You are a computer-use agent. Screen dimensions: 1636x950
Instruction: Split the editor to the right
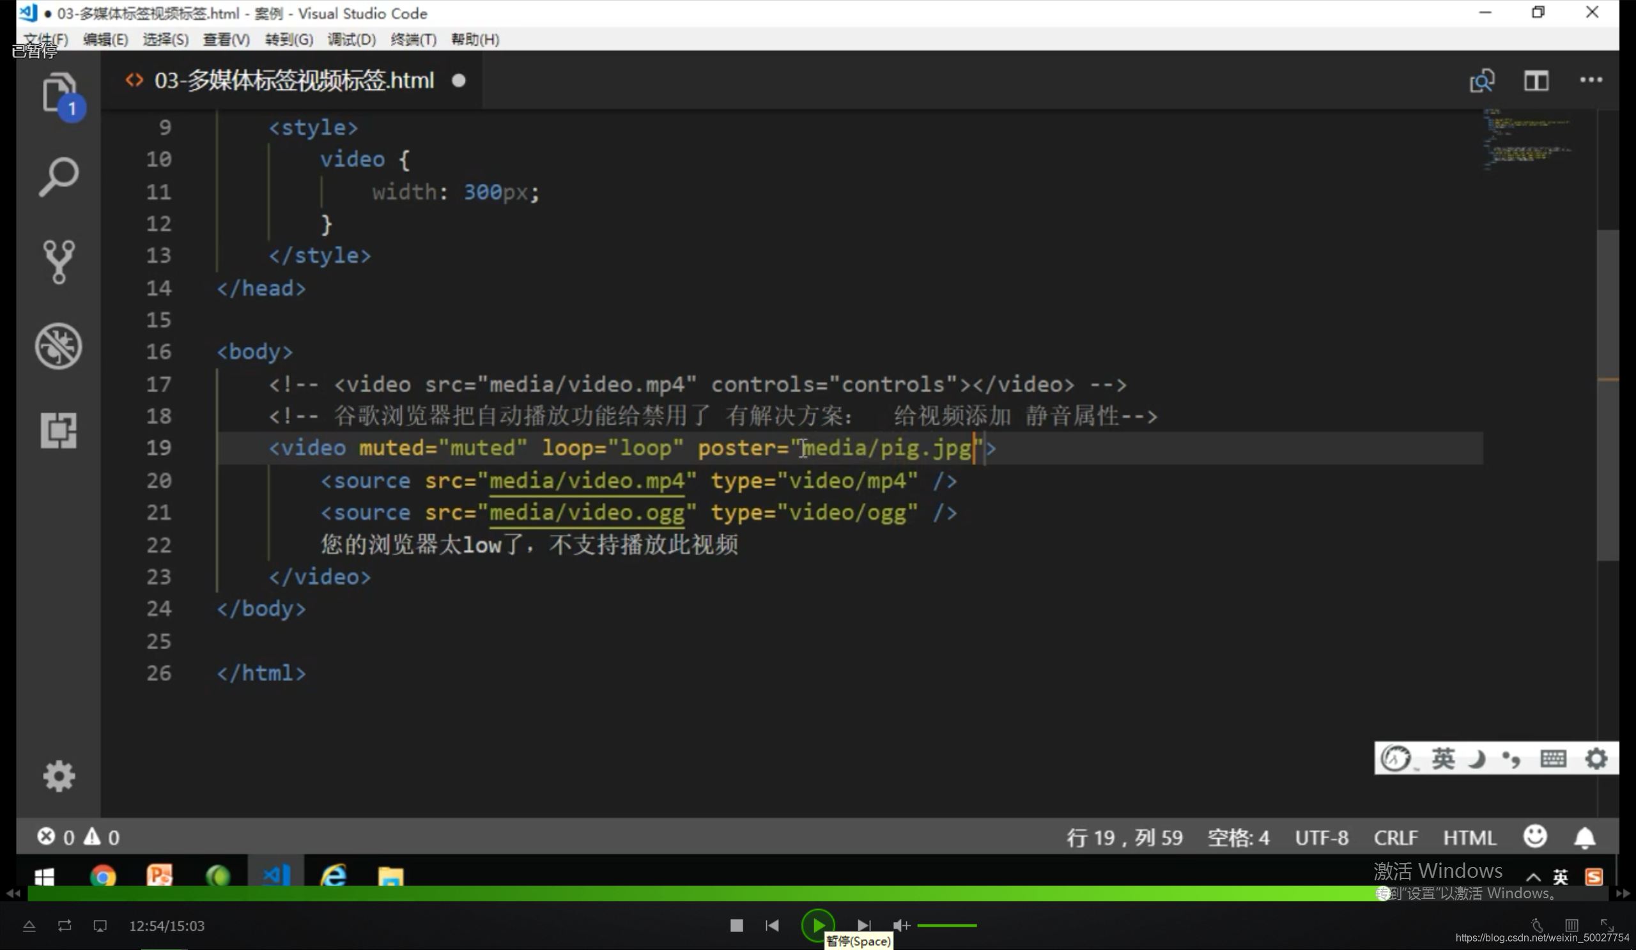coord(1537,81)
